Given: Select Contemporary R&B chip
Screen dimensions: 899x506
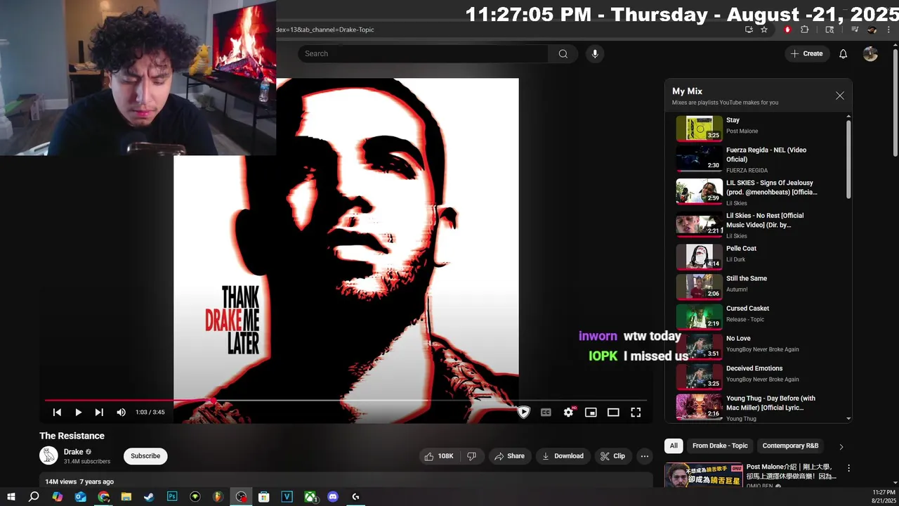Looking at the screenshot, I should (790, 446).
